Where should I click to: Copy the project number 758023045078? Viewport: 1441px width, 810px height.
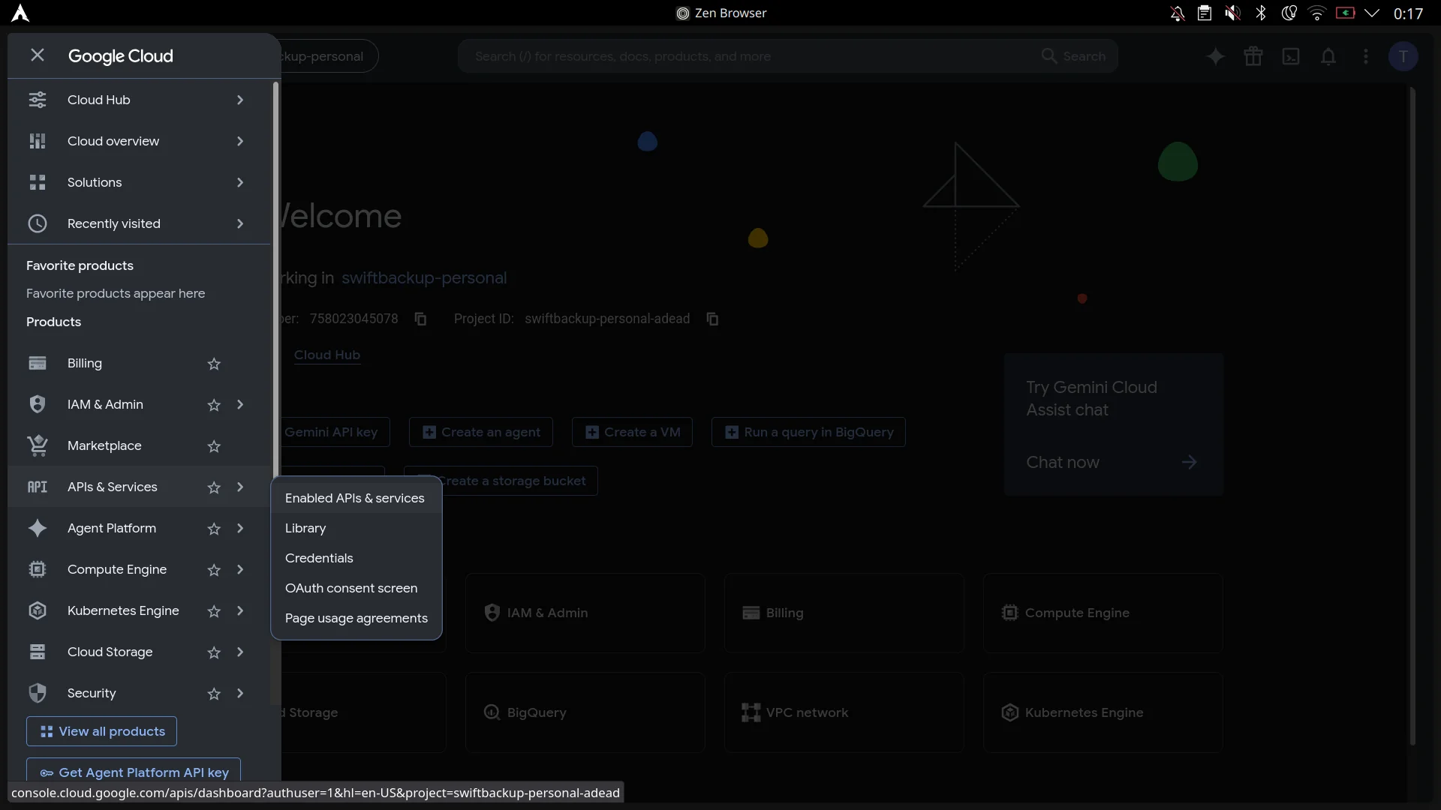click(x=421, y=319)
